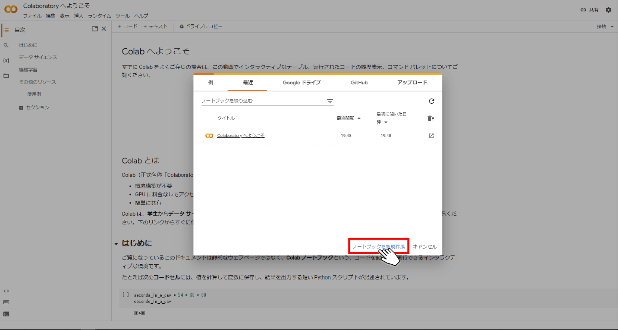Screen dimensions: 618x330
Task: Sort by 最終閲覧 column arrow
Action: pyautogui.click(x=359, y=118)
